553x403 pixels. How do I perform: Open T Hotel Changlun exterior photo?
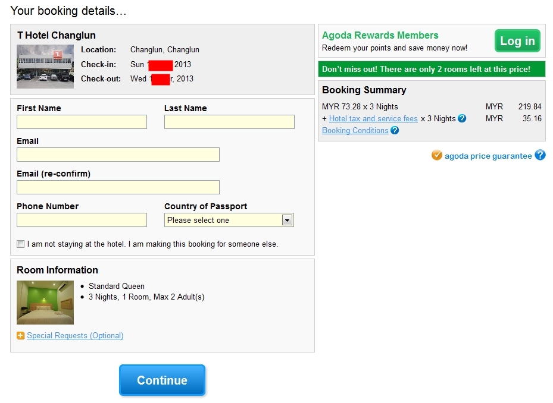click(x=45, y=67)
